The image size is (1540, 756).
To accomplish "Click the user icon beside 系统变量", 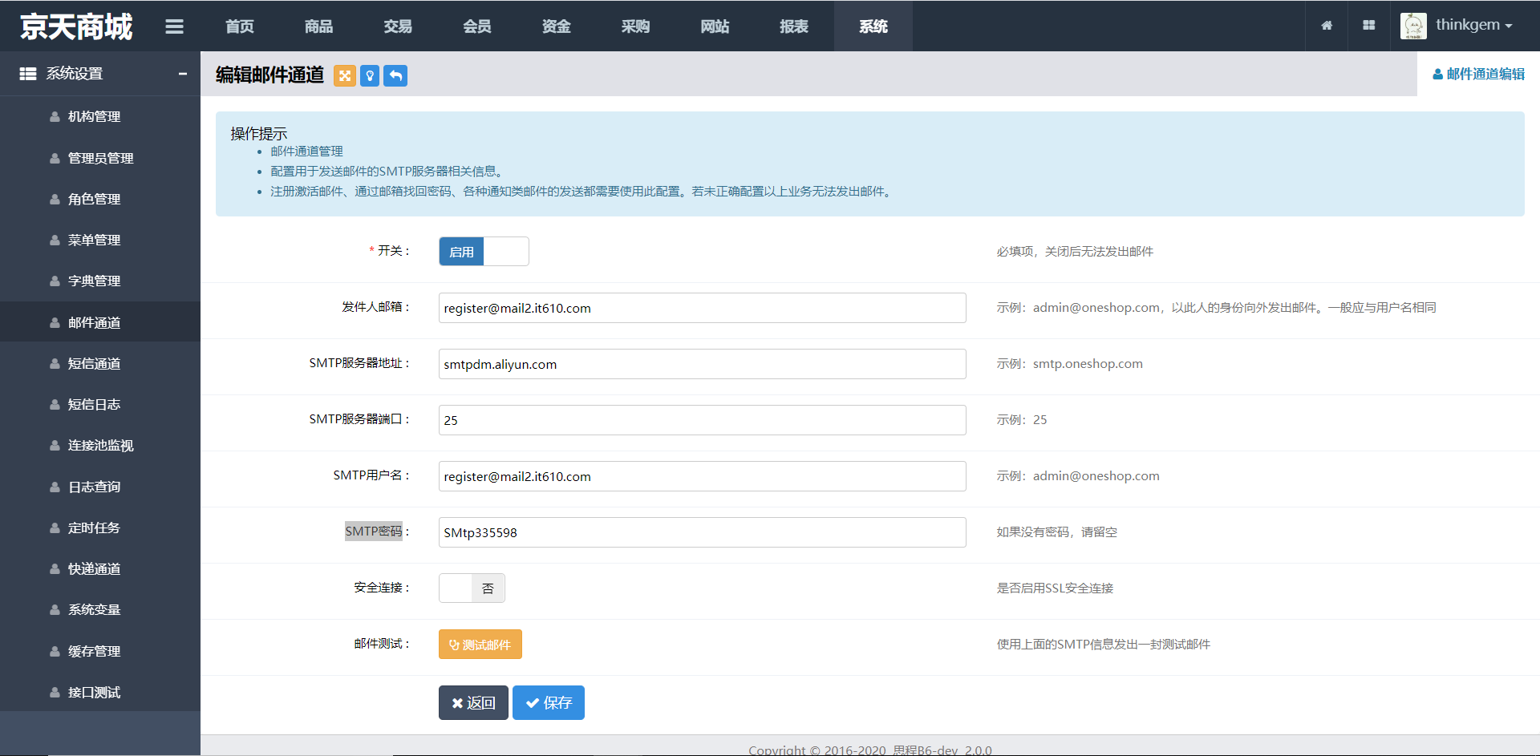I will 55,610.
